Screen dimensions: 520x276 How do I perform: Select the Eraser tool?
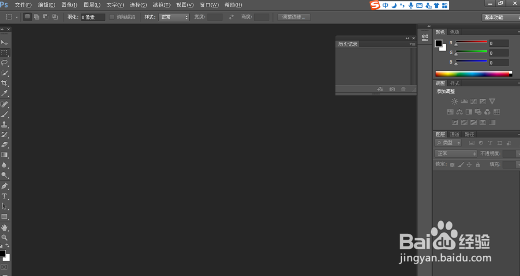point(4,145)
